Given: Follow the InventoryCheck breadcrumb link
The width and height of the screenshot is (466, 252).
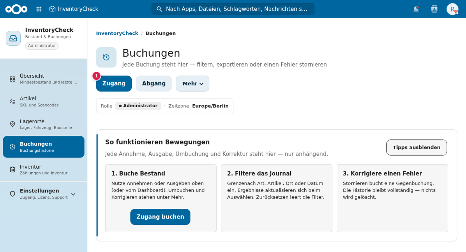Looking at the screenshot, I should pyautogui.click(x=117, y=33).
